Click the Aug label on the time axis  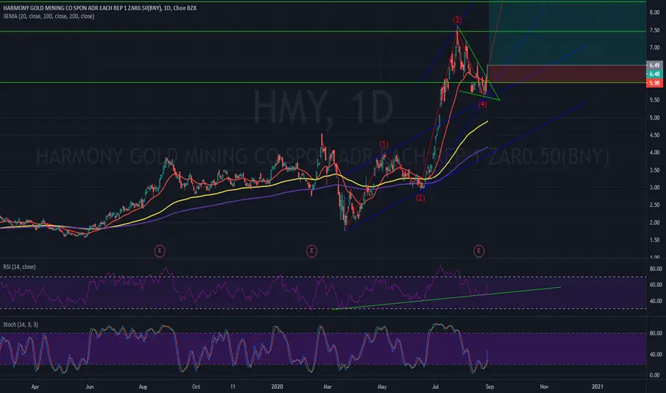[143, 387]
